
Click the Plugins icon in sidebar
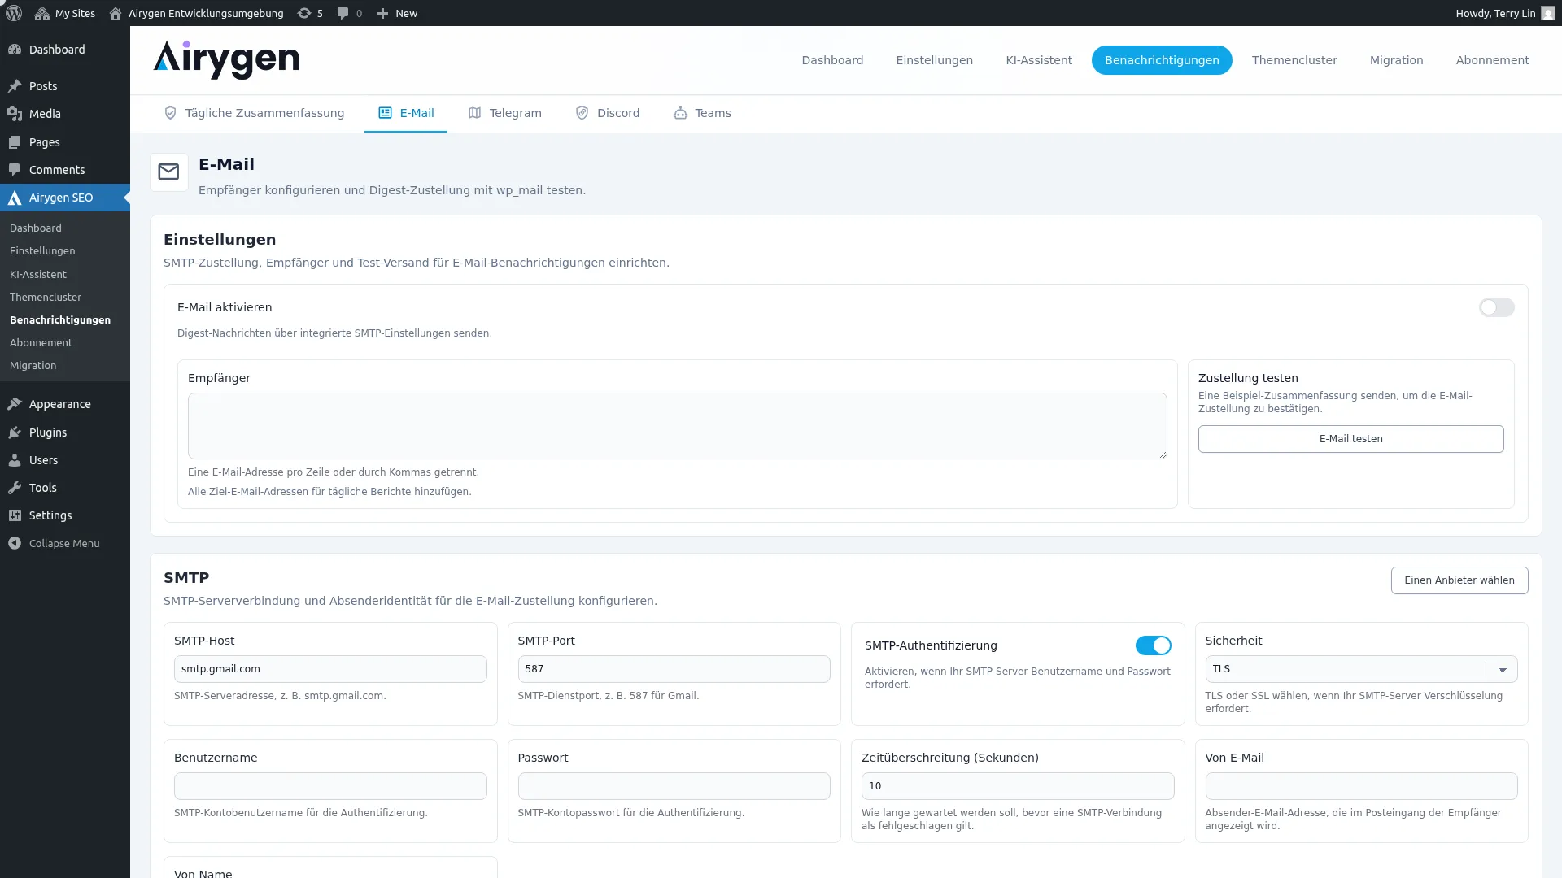pyautogui.click(x=15, y=432)
